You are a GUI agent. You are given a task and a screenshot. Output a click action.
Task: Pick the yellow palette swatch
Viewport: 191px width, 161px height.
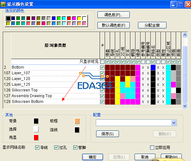[x=79, y=18]
